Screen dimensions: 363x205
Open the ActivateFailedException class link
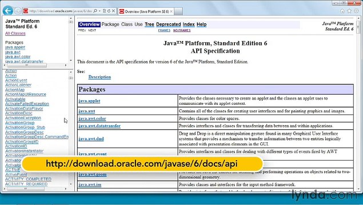click(27, 104)
